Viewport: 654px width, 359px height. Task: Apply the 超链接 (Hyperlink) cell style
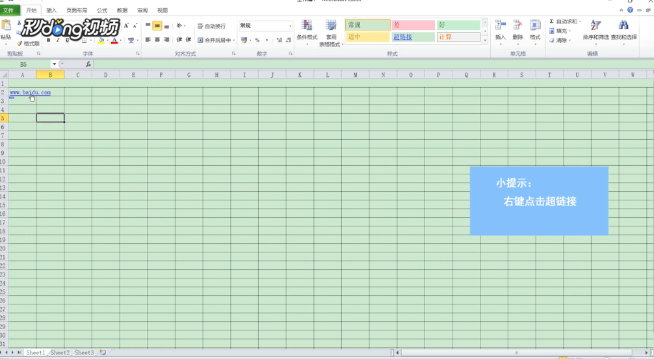[x=413, y=36]
